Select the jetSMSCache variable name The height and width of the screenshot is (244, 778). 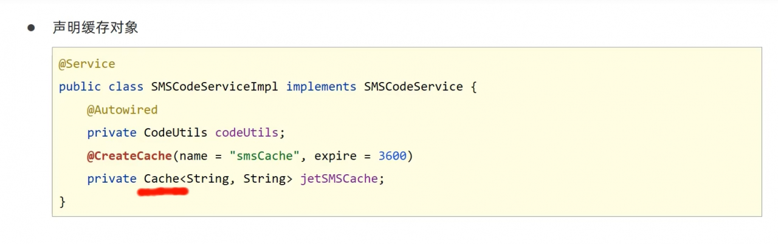[339, 179]
